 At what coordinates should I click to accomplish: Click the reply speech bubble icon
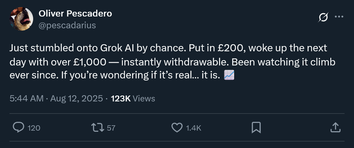pyautogui.click(x=19, y=127)
